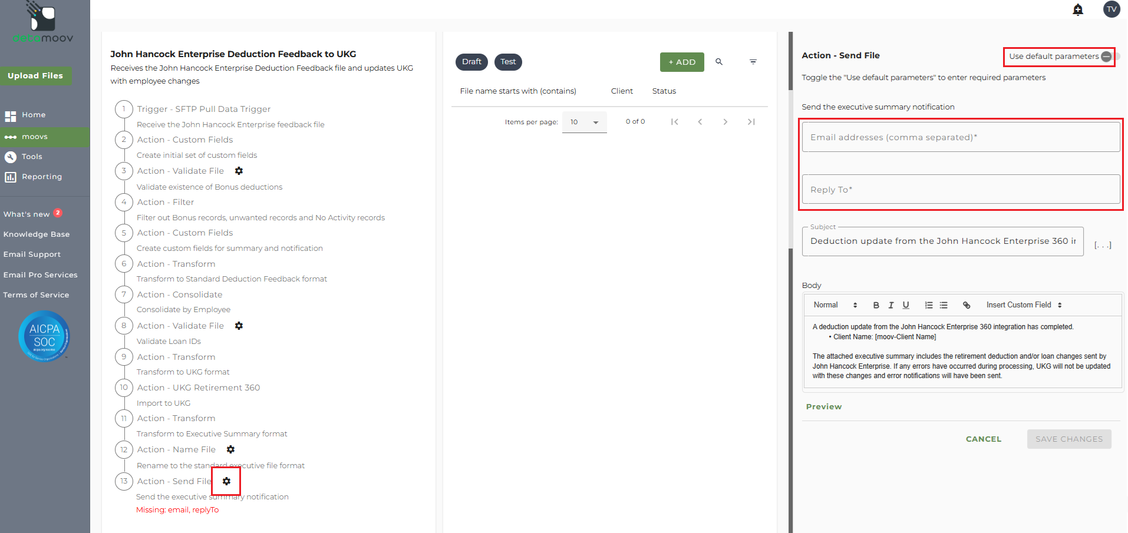Viewport: 1128px width, 533px height.
Task: Click the Missing: email, replyTo warning
Action: [177, 510]
